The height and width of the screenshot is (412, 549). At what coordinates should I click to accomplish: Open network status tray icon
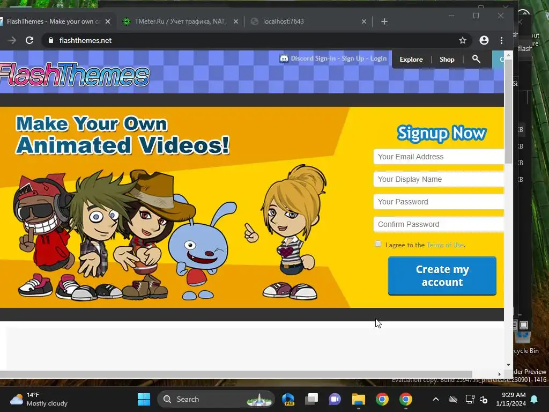coord(470,399)
